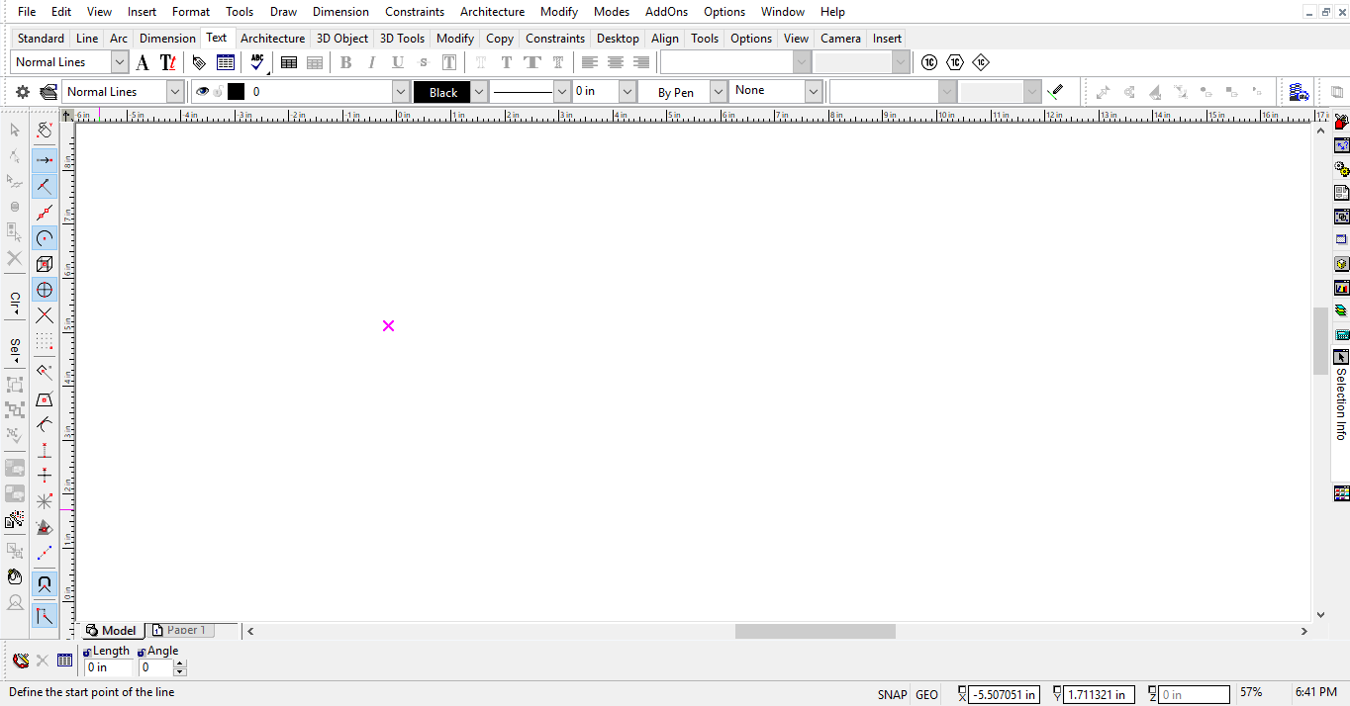Open the AddOns menu
Viewport: 1350px width, 706px height.
(x=666, y=12)
